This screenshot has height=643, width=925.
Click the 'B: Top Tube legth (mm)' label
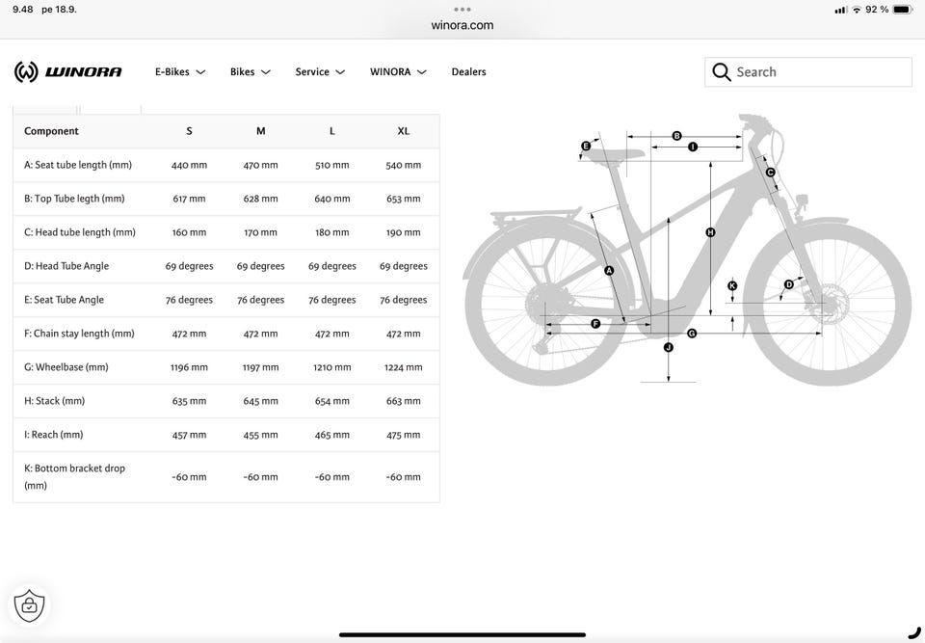[x=74, y=199]
